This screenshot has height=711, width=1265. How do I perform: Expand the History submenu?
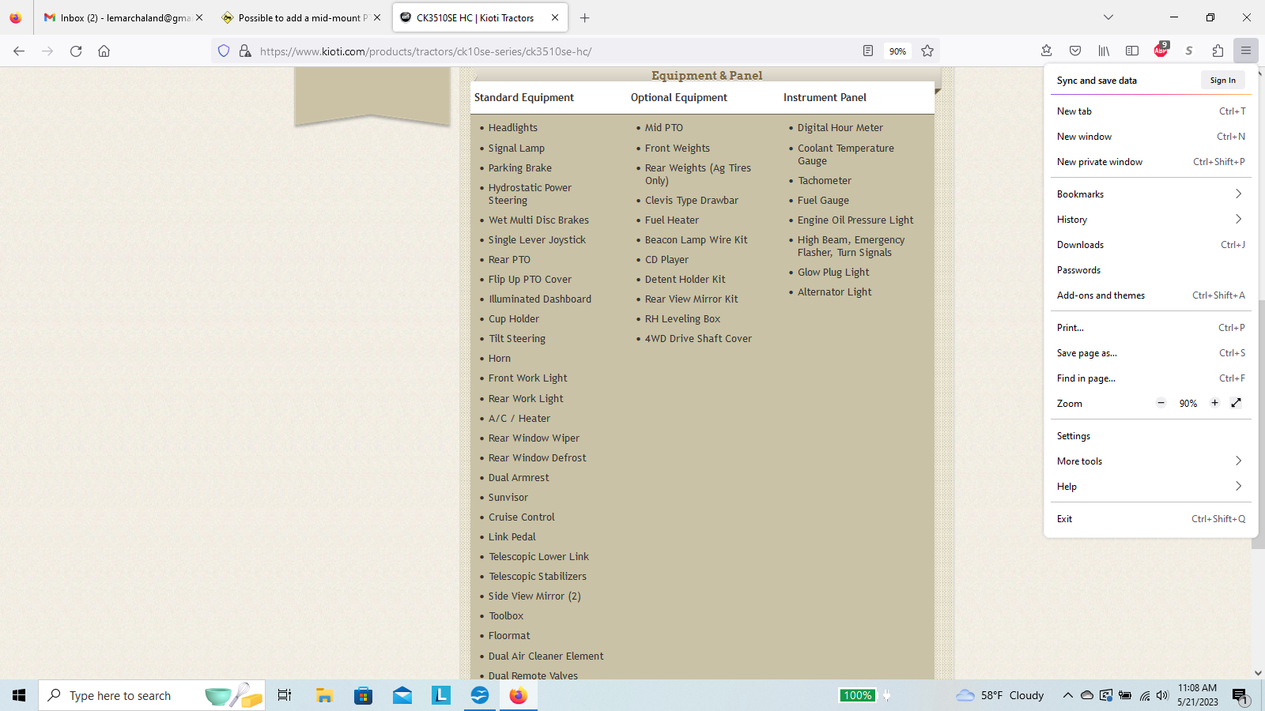pos(1151,220)
